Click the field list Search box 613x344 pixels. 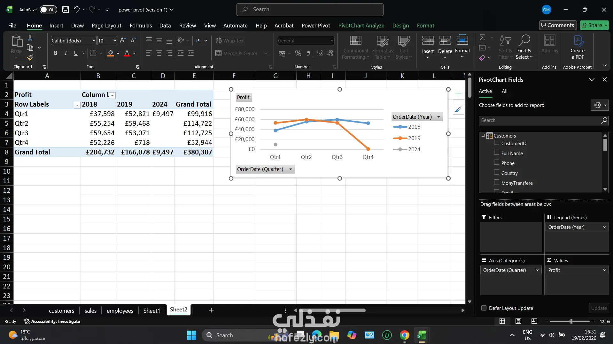tap(544, 120)
